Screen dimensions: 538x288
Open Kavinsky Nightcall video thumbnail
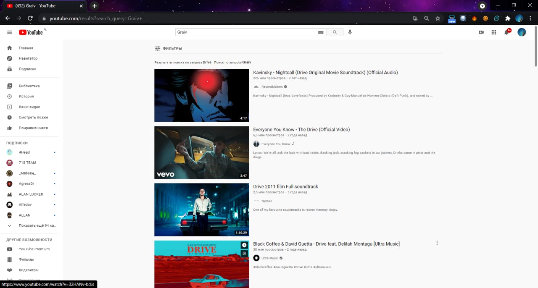(202, 95)
